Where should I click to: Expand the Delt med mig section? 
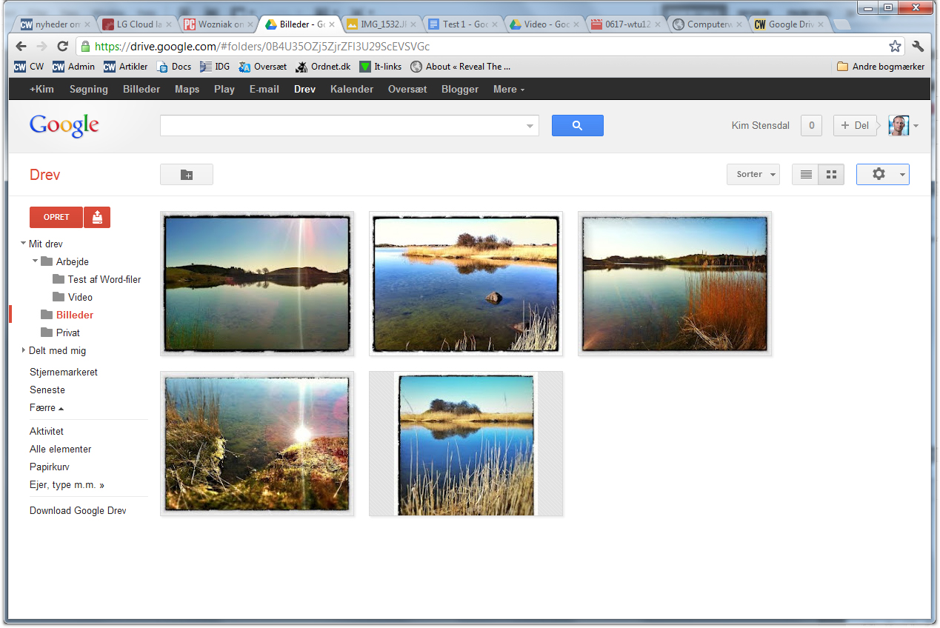(x=23, y=350)
